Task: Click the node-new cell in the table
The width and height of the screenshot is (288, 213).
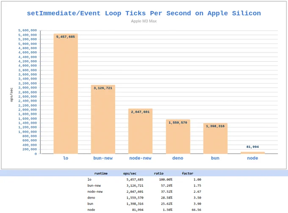Action: pyautogui.click(x=95, y=191)
